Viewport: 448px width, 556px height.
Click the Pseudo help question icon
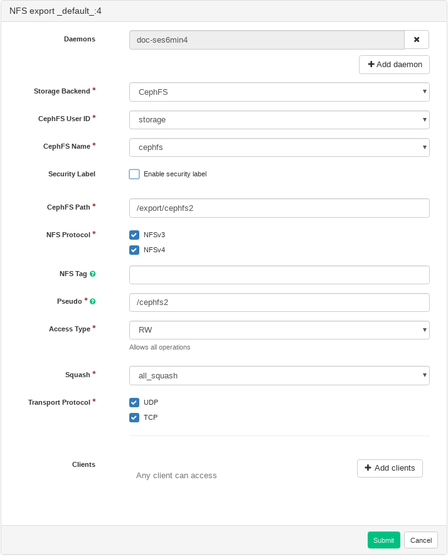point(93,301)
